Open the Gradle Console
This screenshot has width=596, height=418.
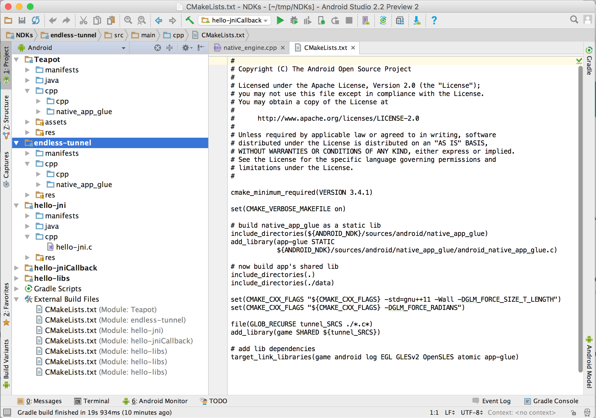(x=551, y=401)
